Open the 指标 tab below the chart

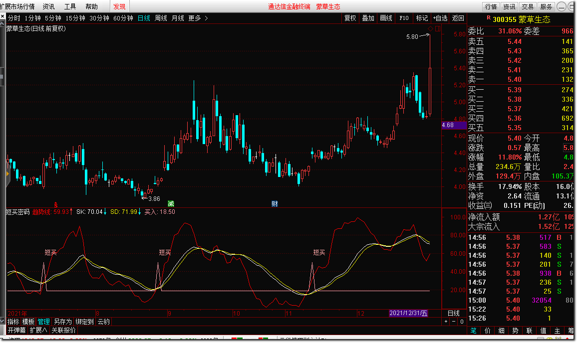click(13, 322)
